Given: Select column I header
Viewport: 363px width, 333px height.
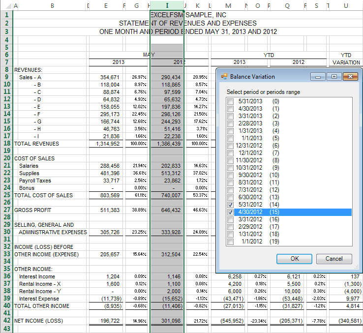Looking at the screenshot, I should [x=167, y=6].
